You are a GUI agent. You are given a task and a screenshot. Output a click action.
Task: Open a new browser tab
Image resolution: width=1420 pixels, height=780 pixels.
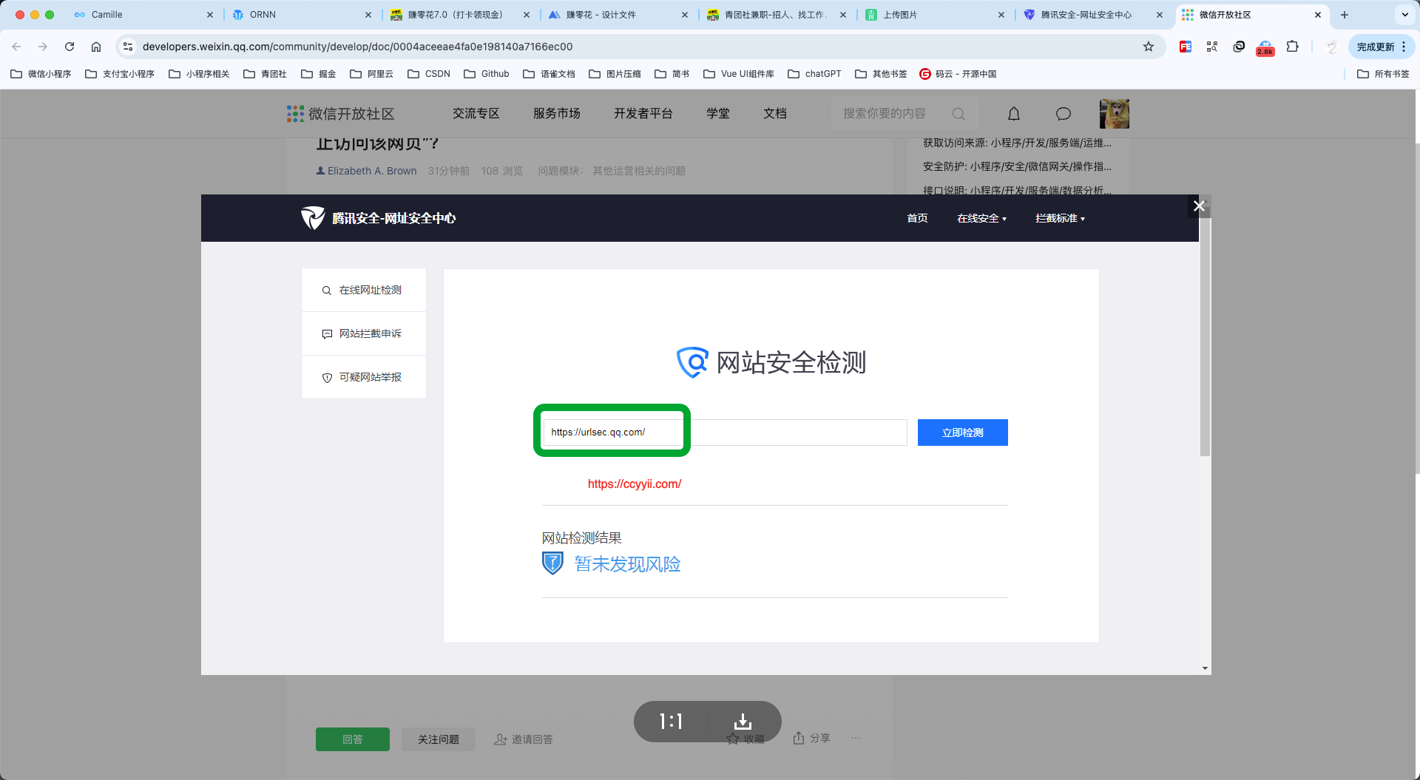click(x=1345, y=15)
